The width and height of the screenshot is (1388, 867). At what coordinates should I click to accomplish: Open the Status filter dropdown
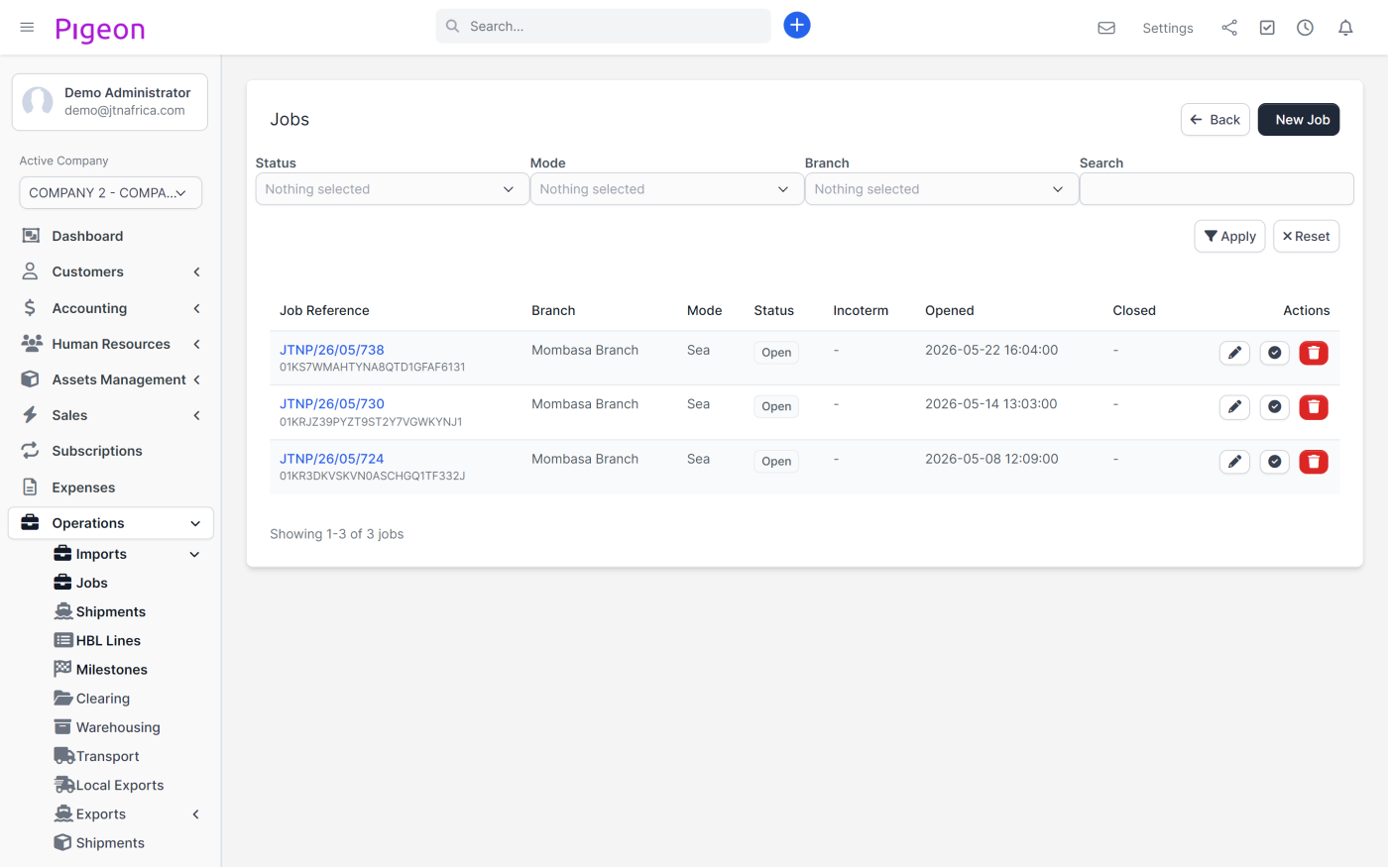(x=393, y=189)
